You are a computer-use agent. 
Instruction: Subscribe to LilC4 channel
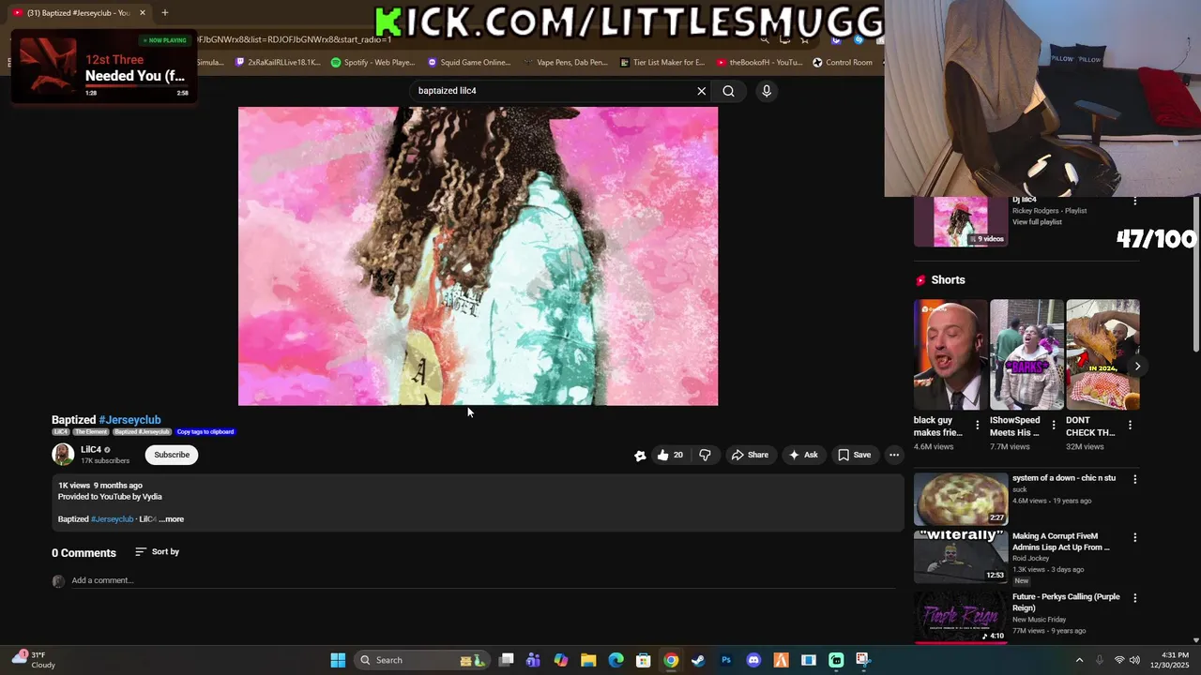tap(172, 455)
